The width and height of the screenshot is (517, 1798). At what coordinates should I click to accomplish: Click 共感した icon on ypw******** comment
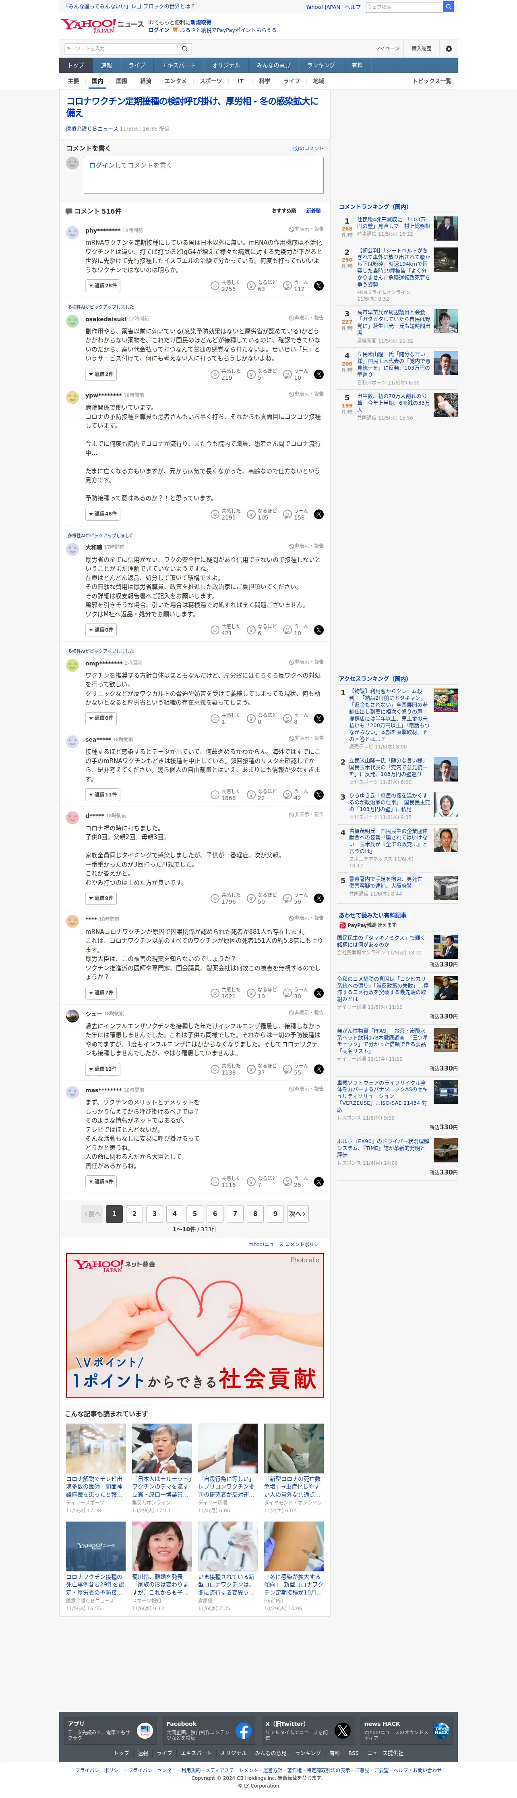point(215,514)
